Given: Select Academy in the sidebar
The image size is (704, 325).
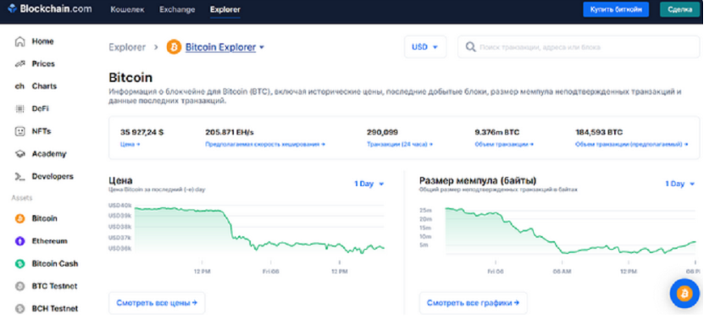Looking at the screenshot, I should (49, 154).
